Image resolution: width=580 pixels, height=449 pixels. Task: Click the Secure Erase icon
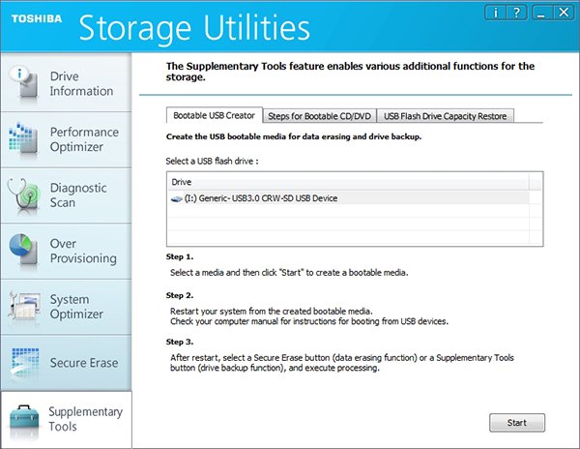click(24, 363)
